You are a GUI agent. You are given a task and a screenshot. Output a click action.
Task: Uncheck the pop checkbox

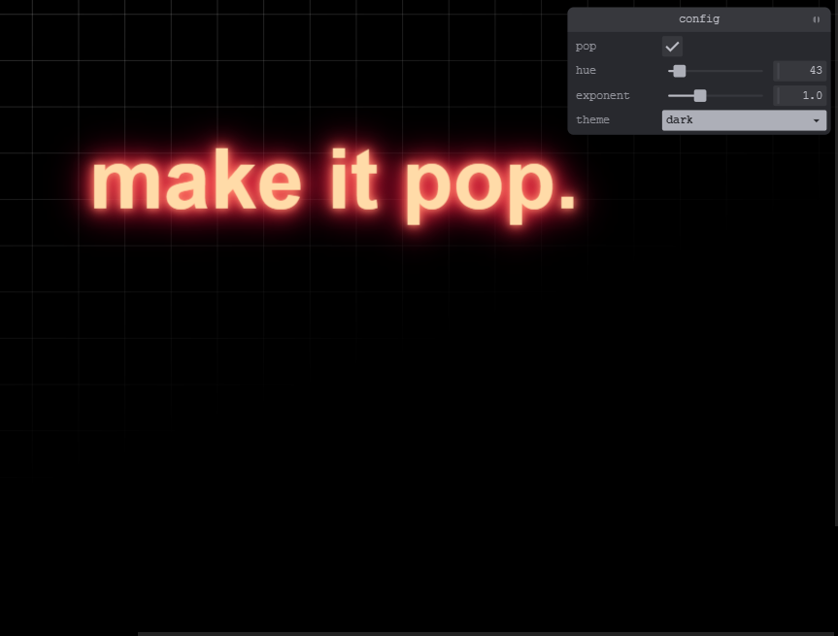[x=672, y=47]
